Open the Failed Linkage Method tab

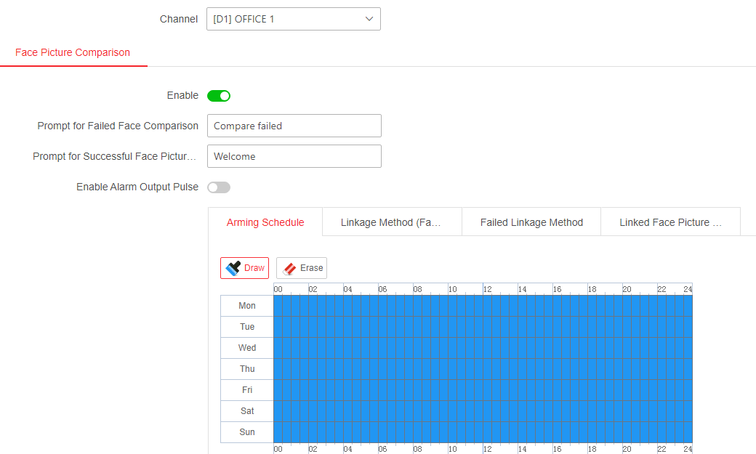[531, 222]
